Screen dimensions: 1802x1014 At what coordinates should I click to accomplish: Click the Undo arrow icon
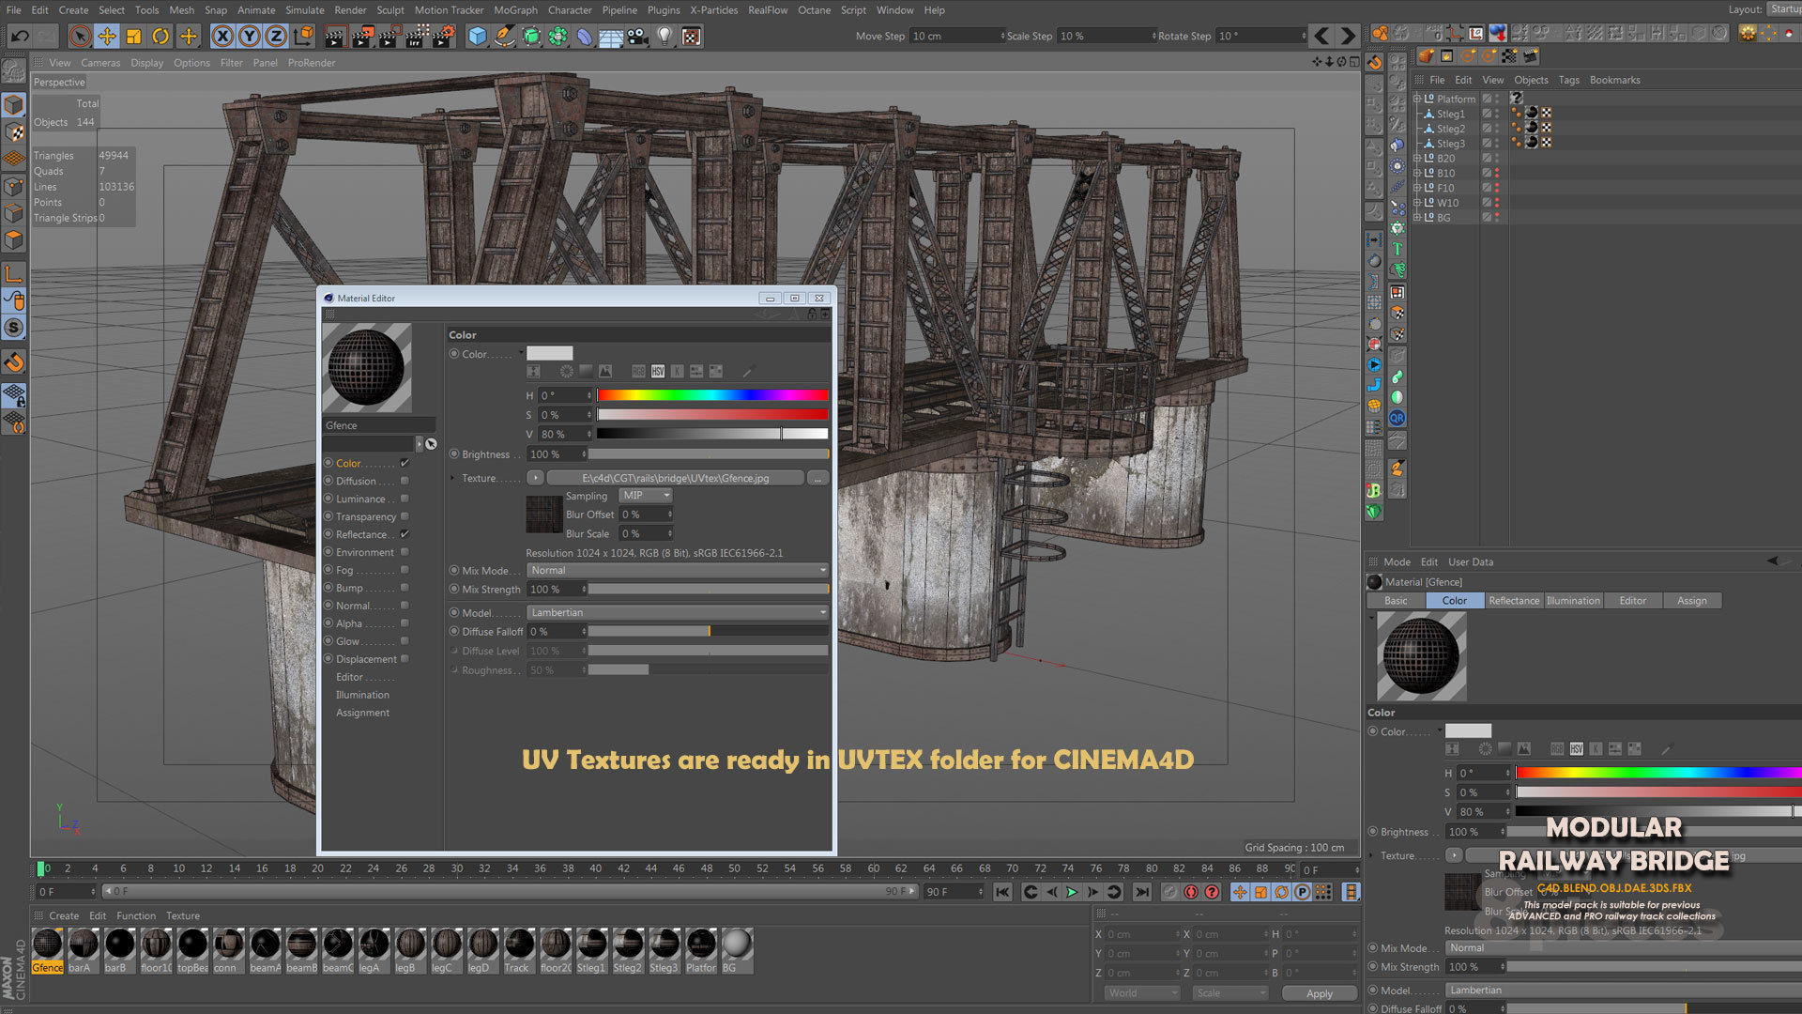20,36
